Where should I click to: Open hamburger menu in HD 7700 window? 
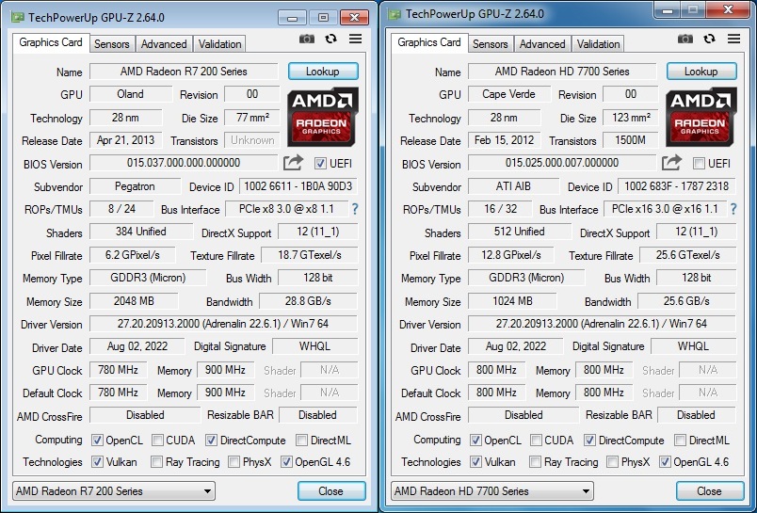[733, 39]
